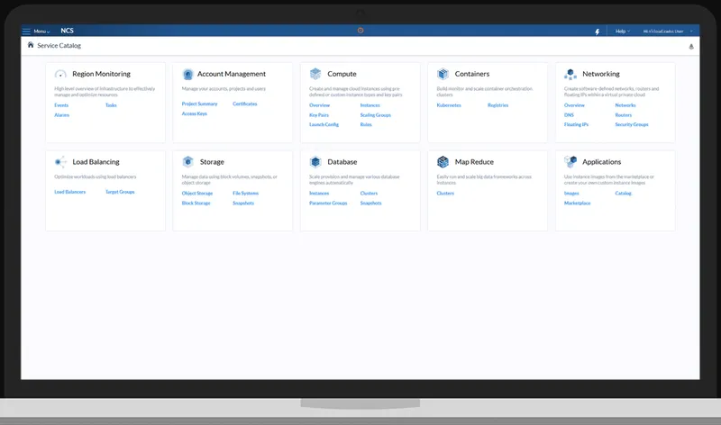Click the Region Monitoring gauge icon
The width and height of the screenshot is (721, 425).
pyautogui.click(x=60, y=74)
